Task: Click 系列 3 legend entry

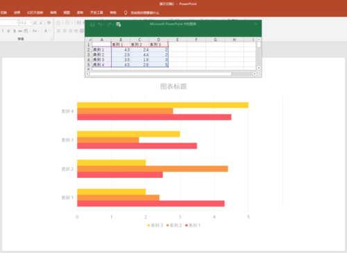Action: point(155,225)
